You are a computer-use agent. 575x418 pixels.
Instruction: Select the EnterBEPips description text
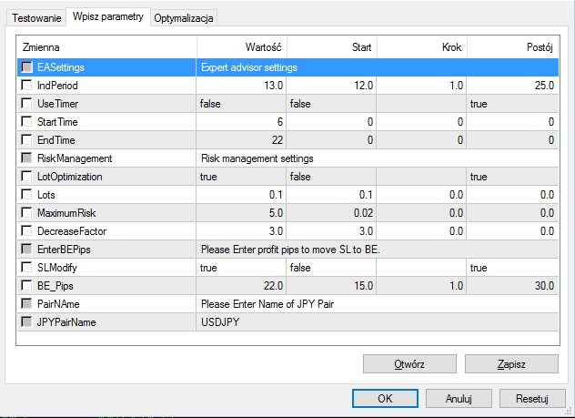[290, 250]
